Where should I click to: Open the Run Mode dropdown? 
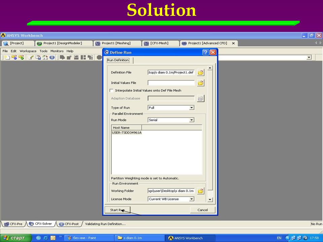pyautogui.click(x=191, y=120)
